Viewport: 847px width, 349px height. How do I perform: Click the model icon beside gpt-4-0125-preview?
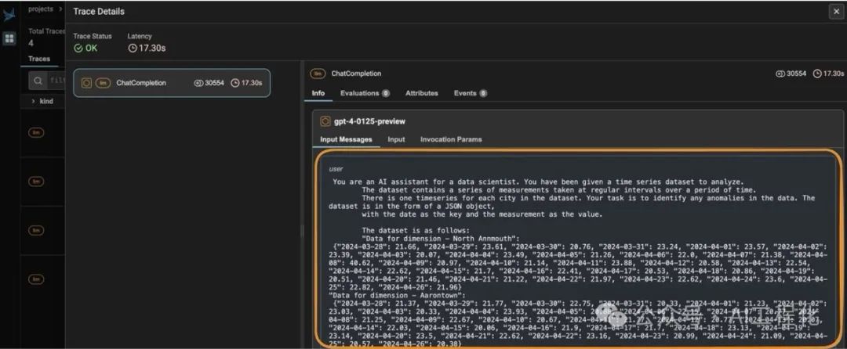325,121
